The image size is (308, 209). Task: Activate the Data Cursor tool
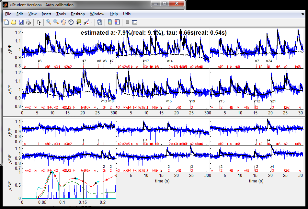78,22
